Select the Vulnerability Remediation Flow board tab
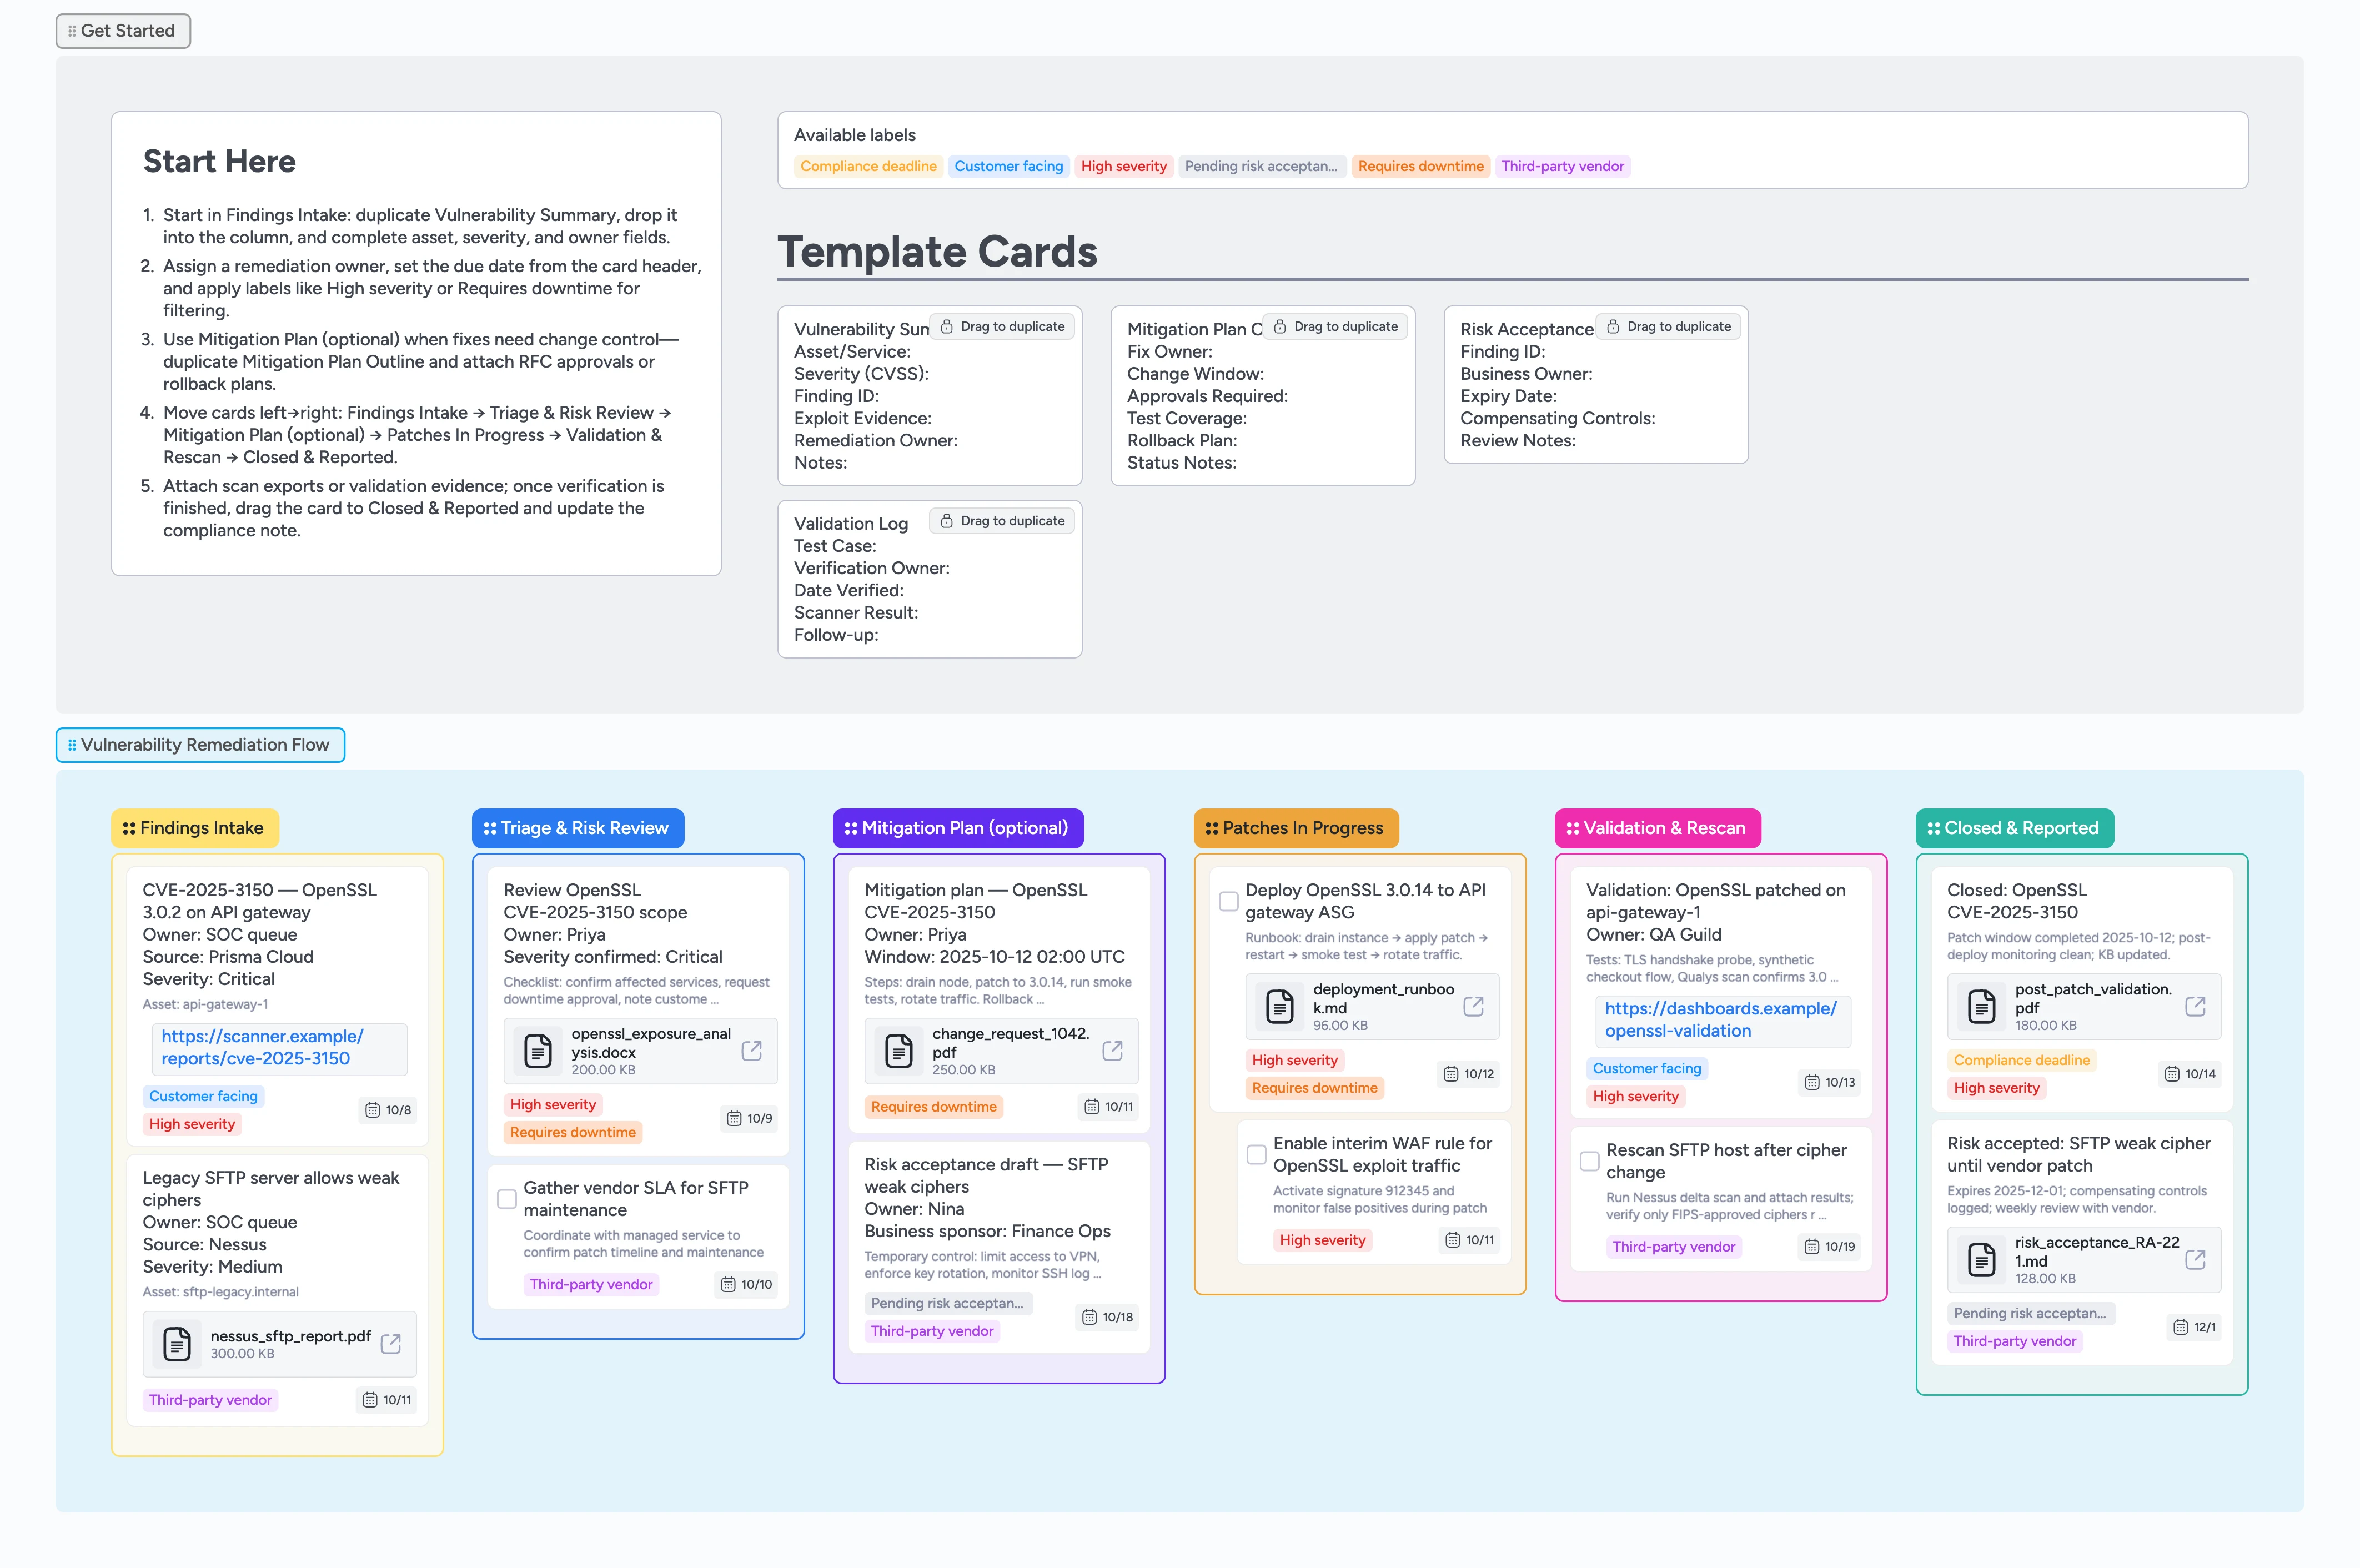The width and height of the screenshot is (2360, 1568). pyautogui.click(x=200, y=745)
